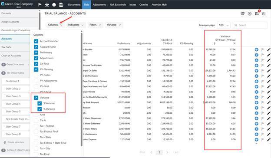
Task: Click the Search input field
Action: [x=250, y=25]
